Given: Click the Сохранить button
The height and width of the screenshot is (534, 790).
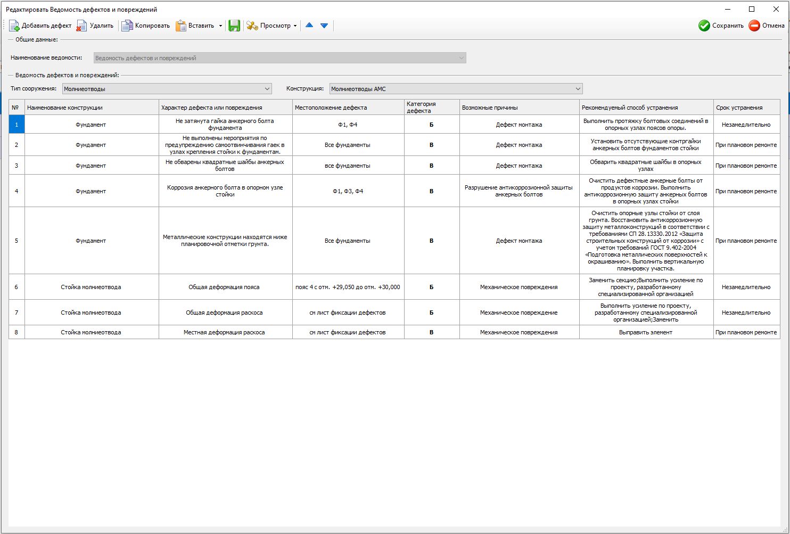Looking at the screenshot, I should pyautogui.click(x=721, y=26).
